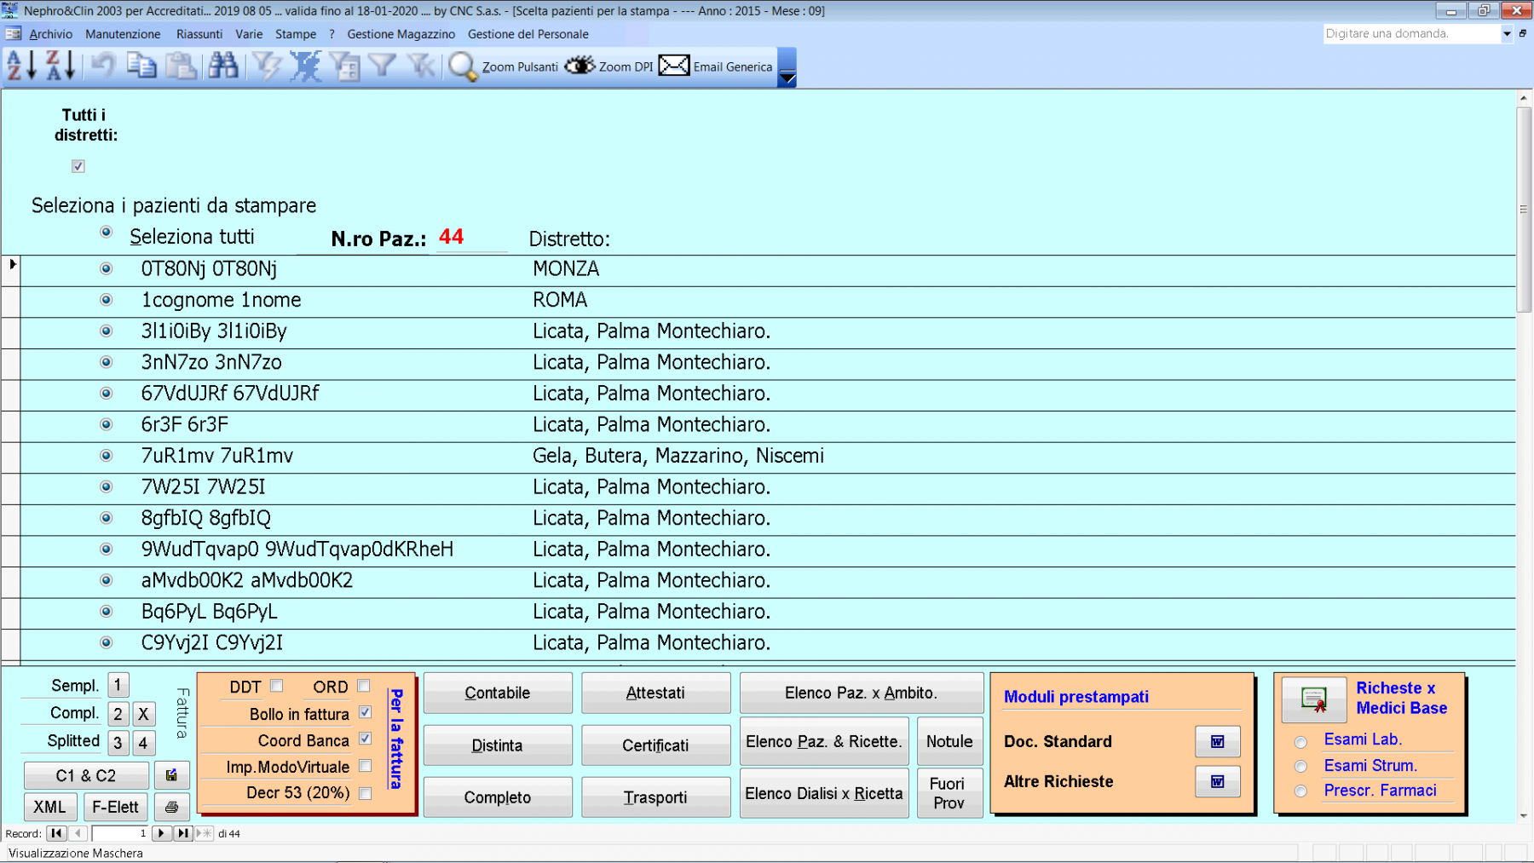Click Email Generica envelope icon
1534x863 pixels.
[x=674, y=66]
